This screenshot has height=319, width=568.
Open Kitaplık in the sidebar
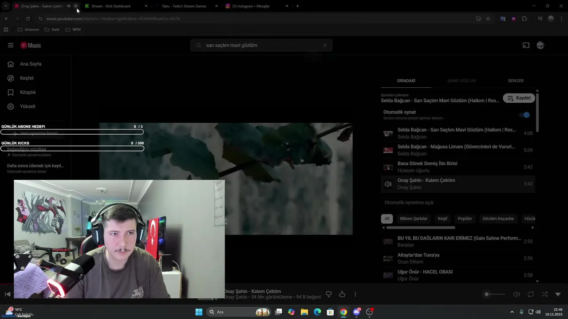22,92
